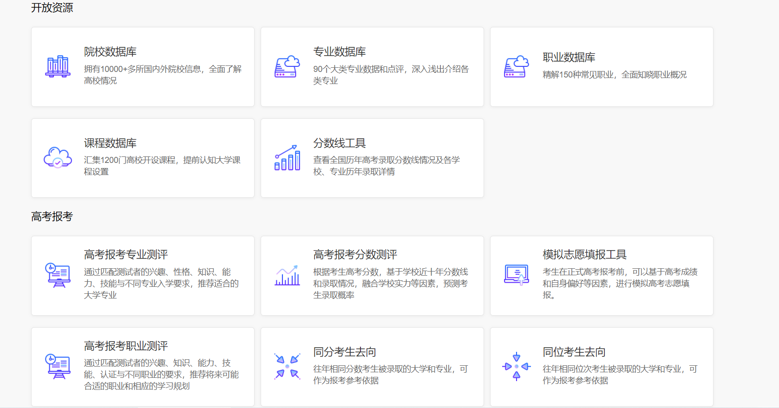The width and height of the screenshot is (779, 408).
Task: Open the 课程数据库 title link
Action: coord(110,143)
